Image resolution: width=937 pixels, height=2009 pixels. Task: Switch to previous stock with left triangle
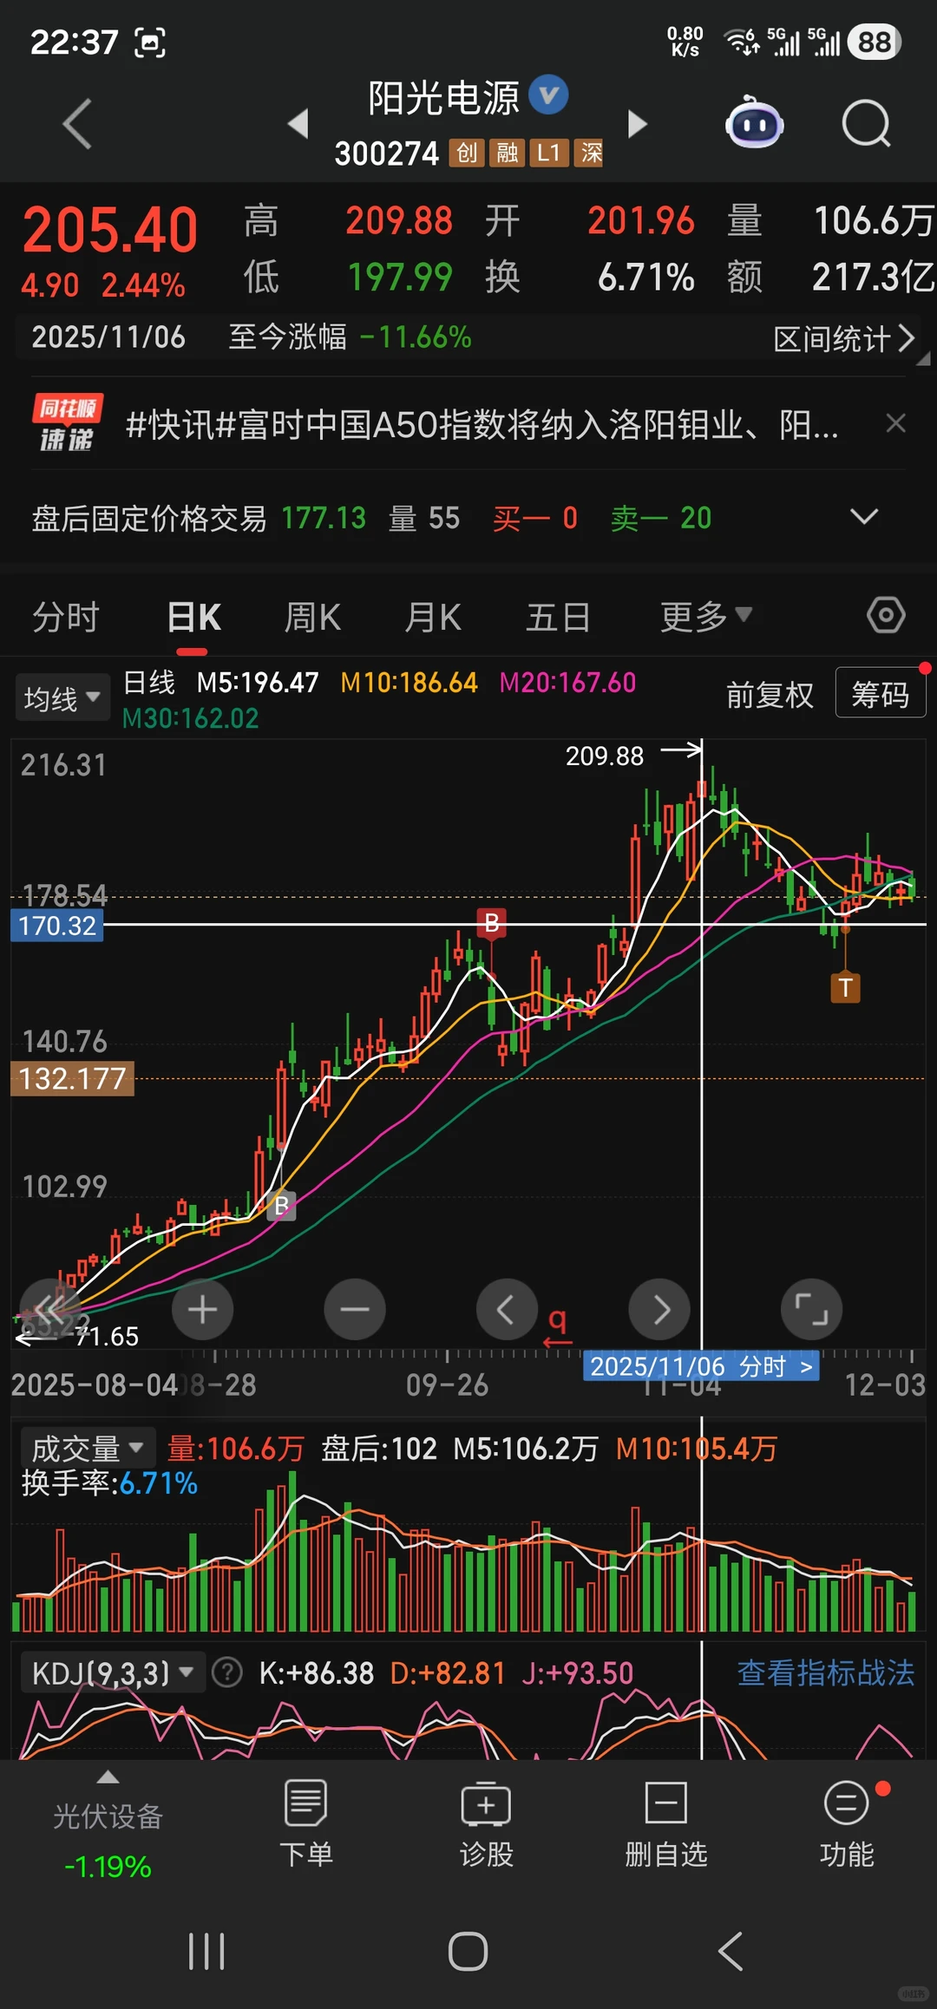click(298, 123)
